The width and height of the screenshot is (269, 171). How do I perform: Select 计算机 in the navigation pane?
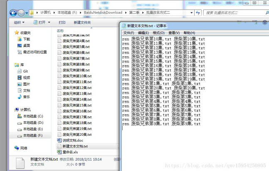click(22, 110)
